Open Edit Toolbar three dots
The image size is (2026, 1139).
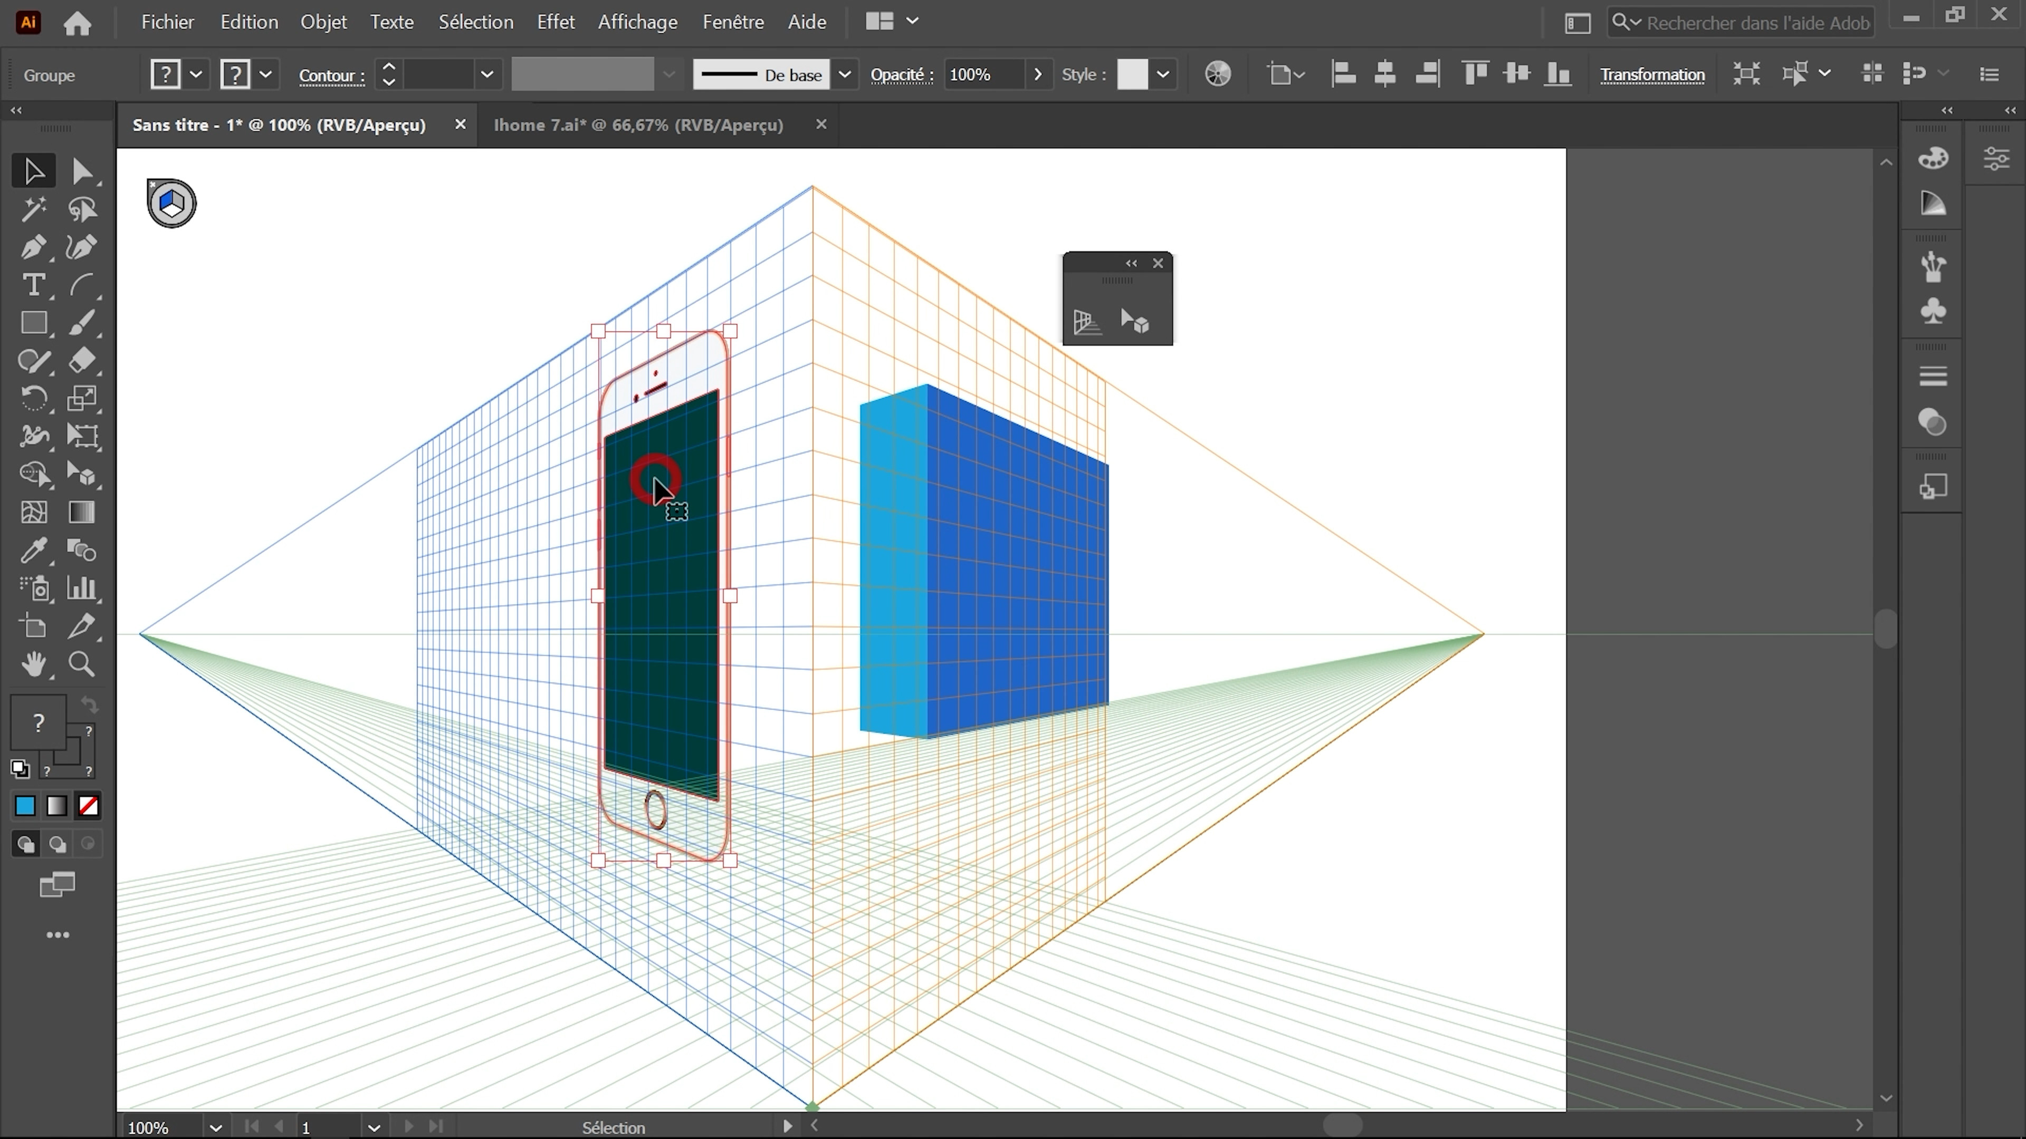pyautogui.click(x=58, y=934)
